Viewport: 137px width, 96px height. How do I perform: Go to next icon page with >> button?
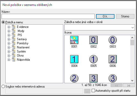pyautogui.click(x=129, y=86)
